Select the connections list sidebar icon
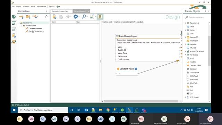Viewport: 222px width, 125px height. tap(14, 23)
